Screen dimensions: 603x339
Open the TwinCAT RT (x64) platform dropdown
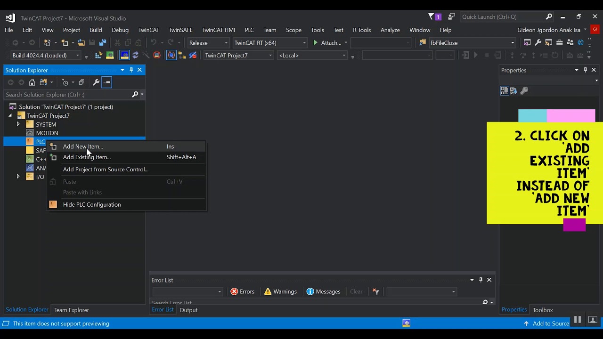(270, 43)
